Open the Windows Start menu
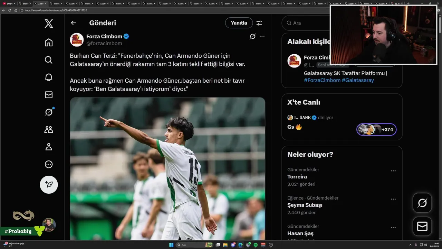The height and width of the screenshot is (249, 442). pos(171,245)
